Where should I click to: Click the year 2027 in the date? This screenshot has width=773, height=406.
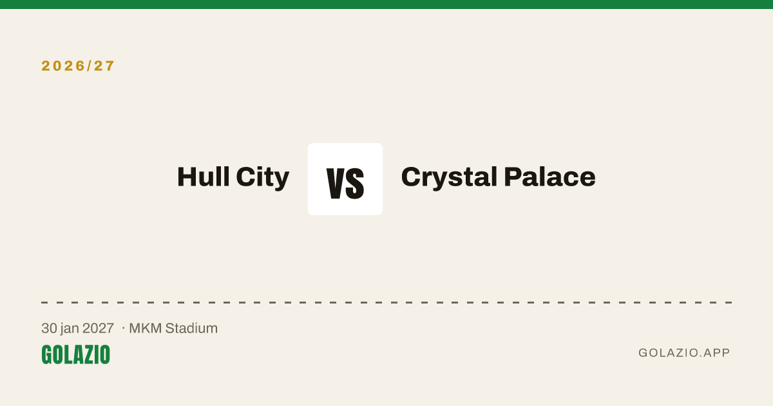(x=99, y=328)
